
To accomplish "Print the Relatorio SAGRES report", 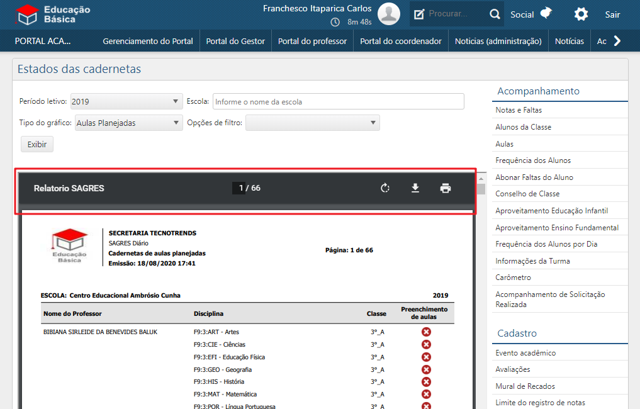I will pyautogui.click(x=446, y=188).
